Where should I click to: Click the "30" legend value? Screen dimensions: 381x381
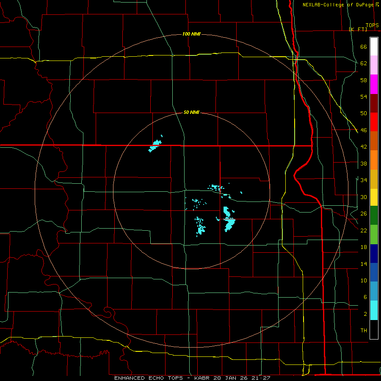pyautogui.click(x=364, y=197)
